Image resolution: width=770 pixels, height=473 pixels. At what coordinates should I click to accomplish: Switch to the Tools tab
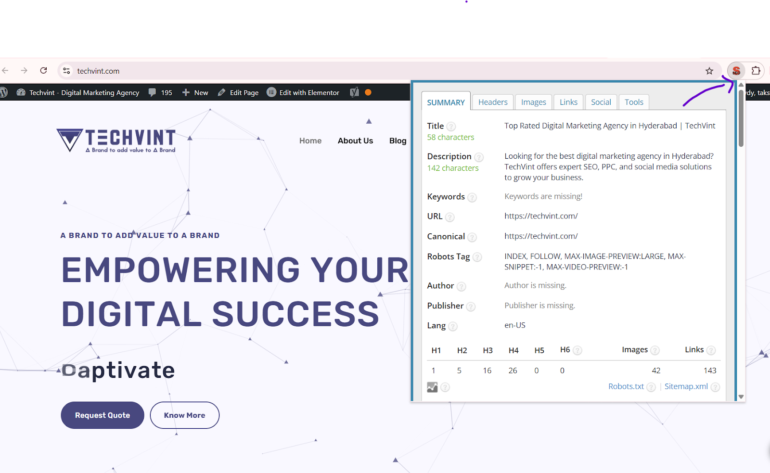634,102
